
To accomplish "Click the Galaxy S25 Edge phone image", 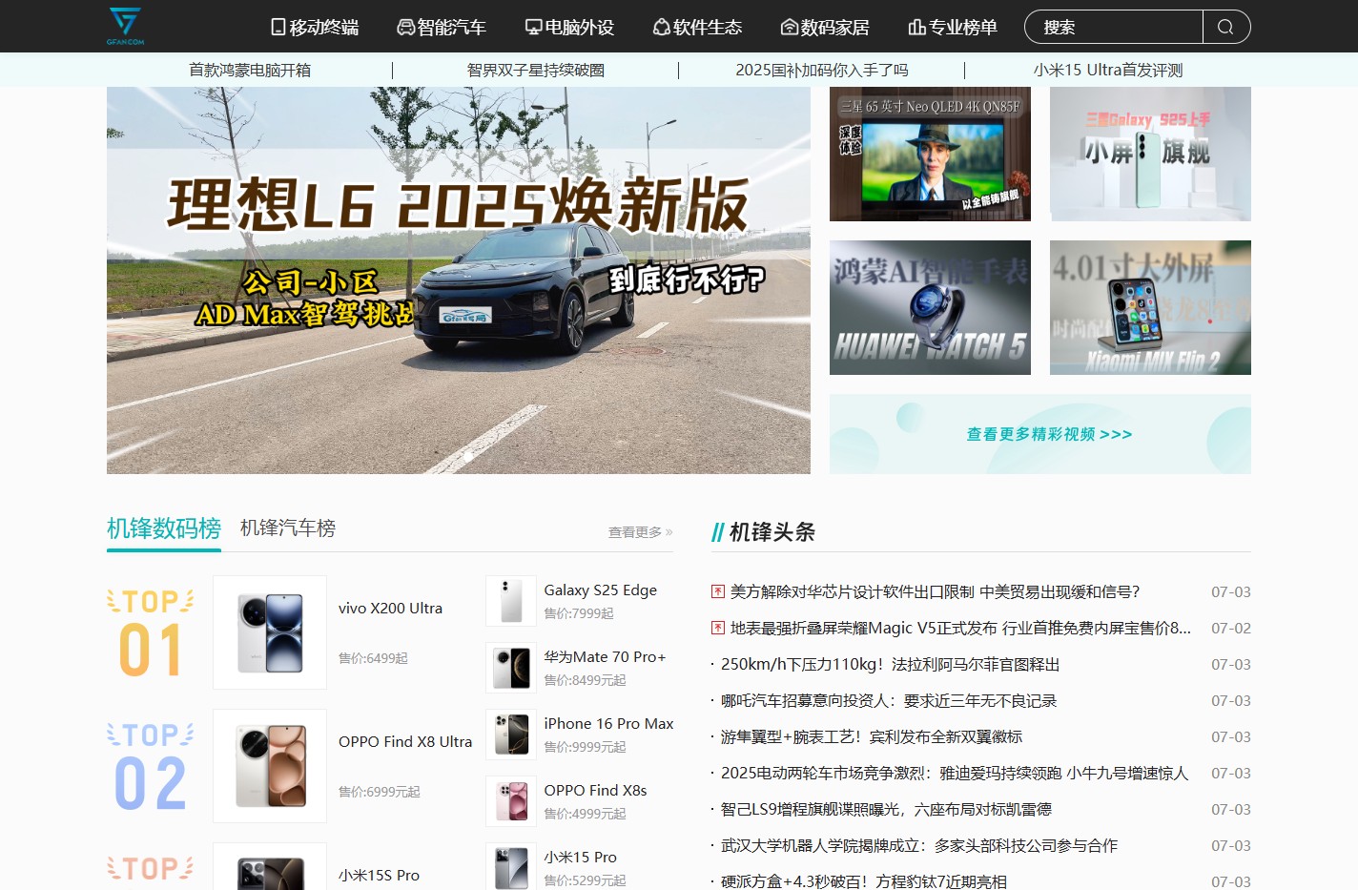I will coord(511,601).
